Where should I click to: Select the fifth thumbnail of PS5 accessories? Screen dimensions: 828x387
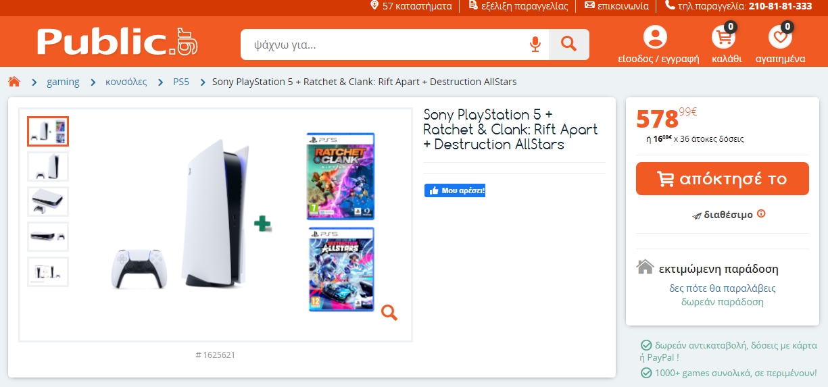(48, 272)
